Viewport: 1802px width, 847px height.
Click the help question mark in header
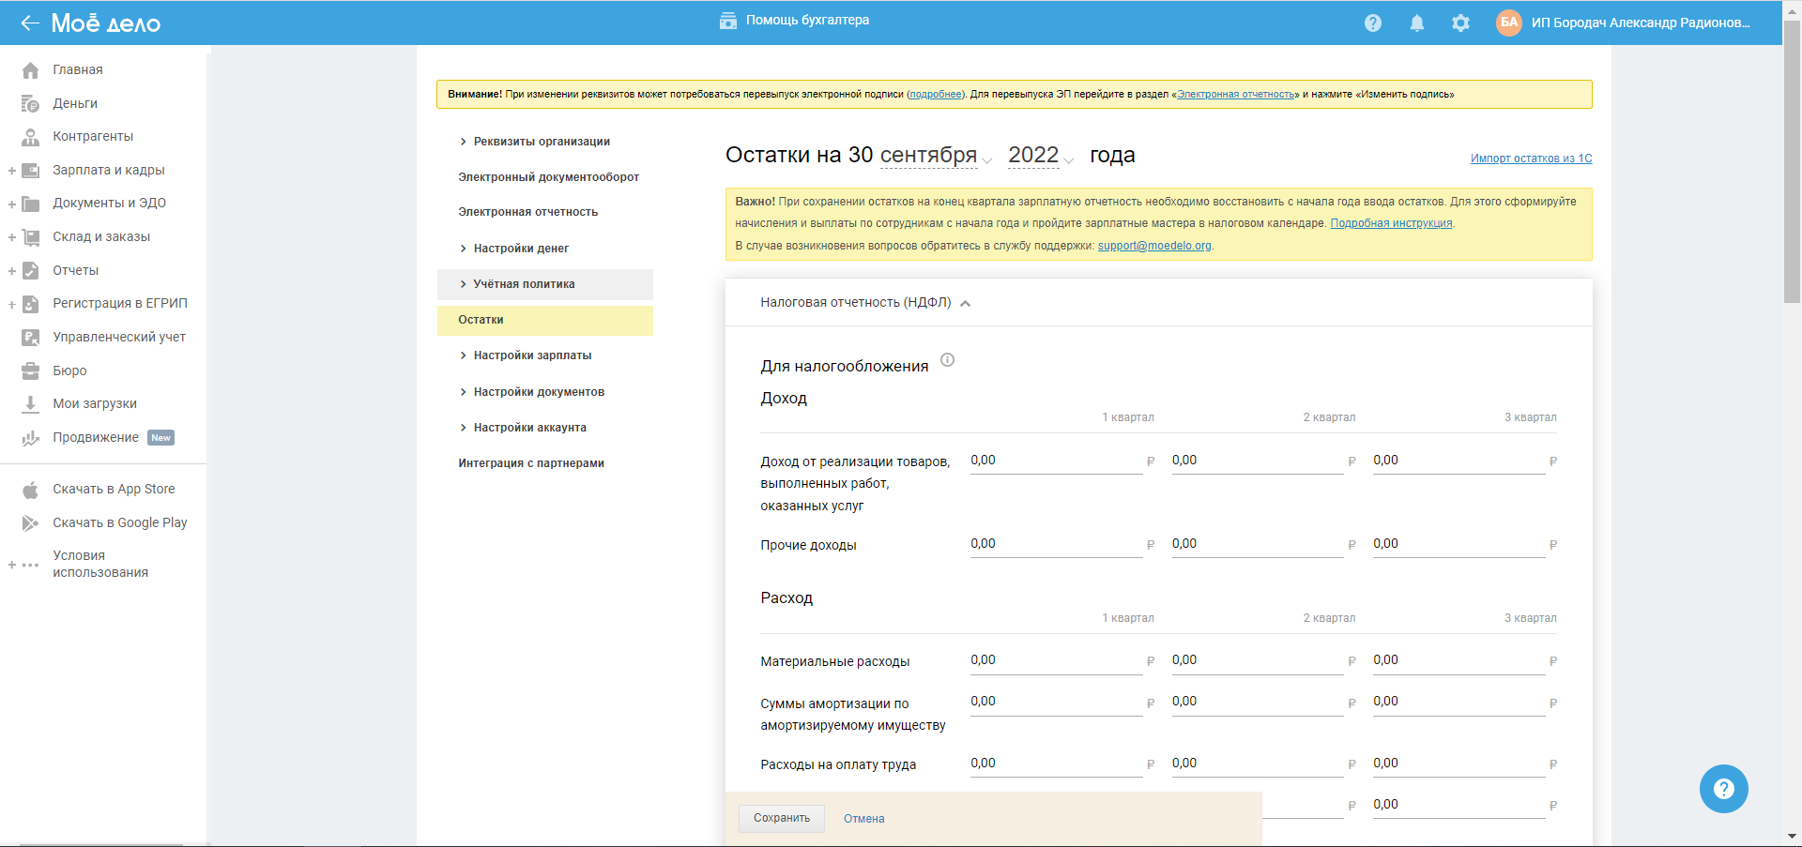[x=1372, y=23]
